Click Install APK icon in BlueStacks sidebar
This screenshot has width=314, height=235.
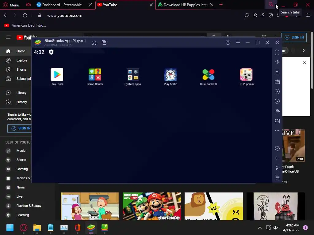pos(277,121)
